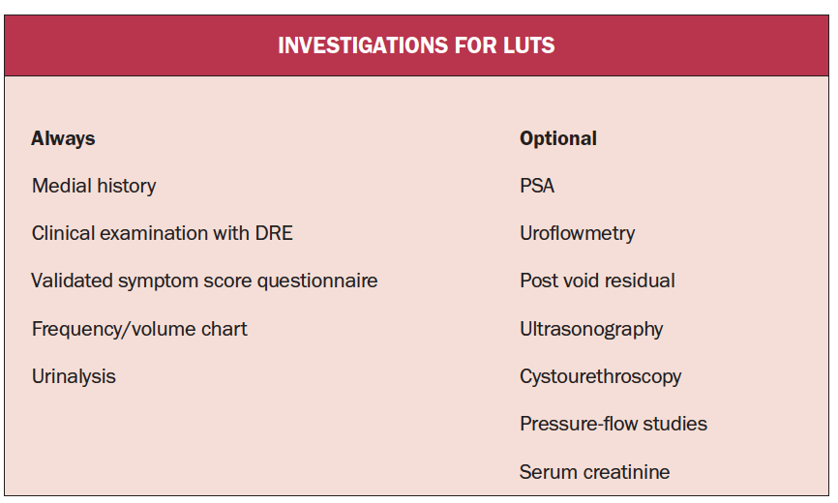Viewport: 838px width, 503px height.
Task: Select the Always column heading
Action: tap(63, 139)
